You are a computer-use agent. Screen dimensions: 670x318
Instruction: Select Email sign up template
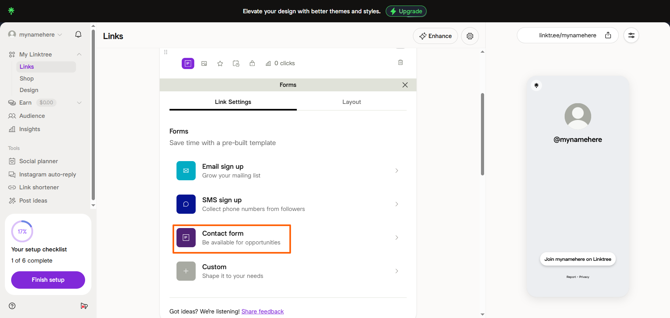tap(288, 171)
